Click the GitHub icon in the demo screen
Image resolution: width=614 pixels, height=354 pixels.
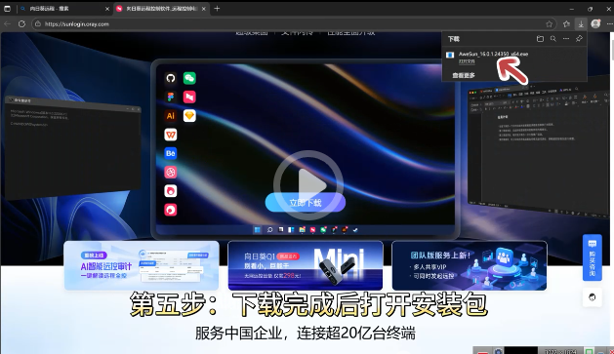pos(170,78)
